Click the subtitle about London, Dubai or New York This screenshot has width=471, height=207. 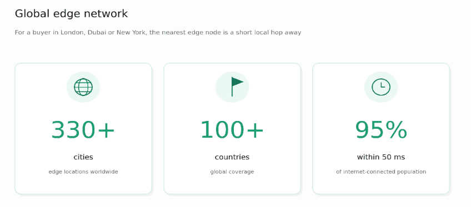(x=158, y=32)
